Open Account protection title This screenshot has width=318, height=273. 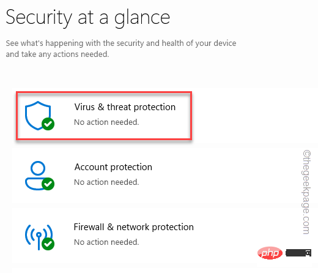pos(113,167)
